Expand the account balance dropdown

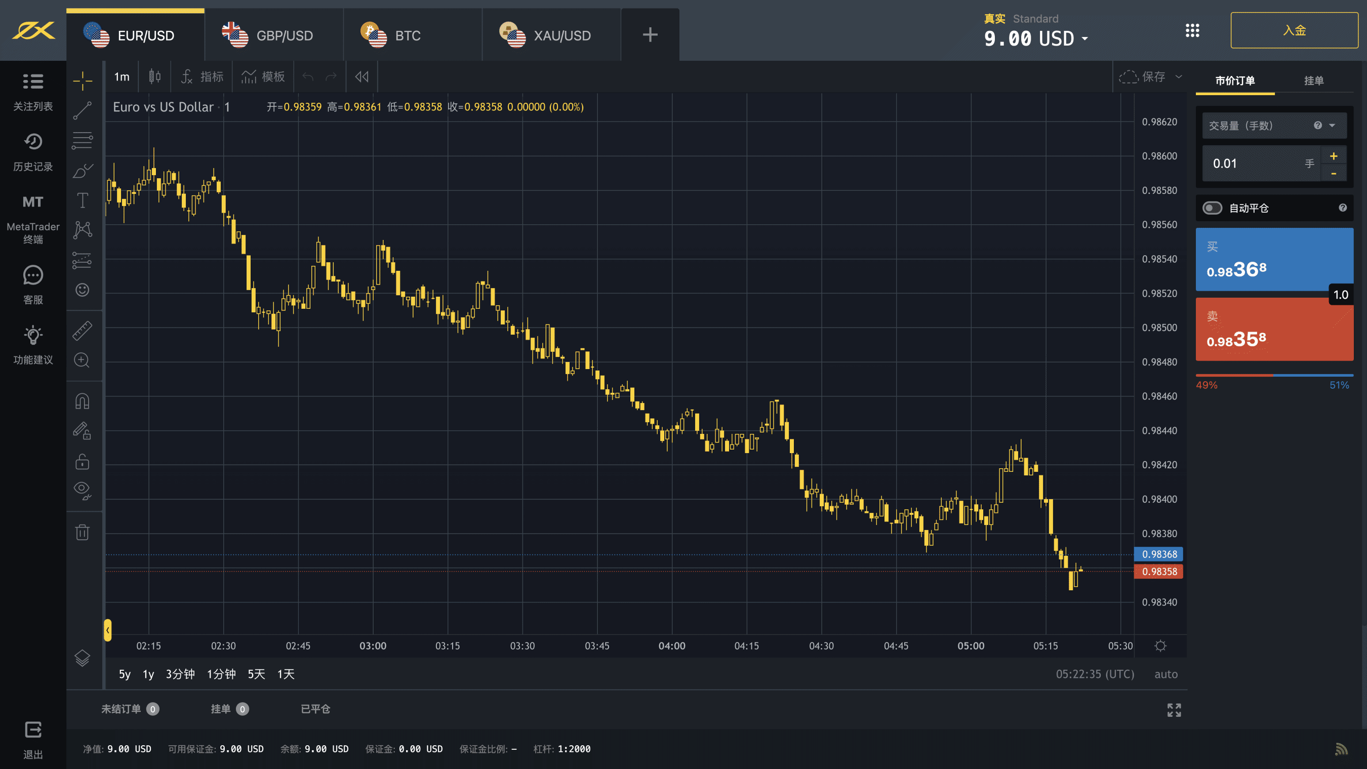[x=1084, y=39]
